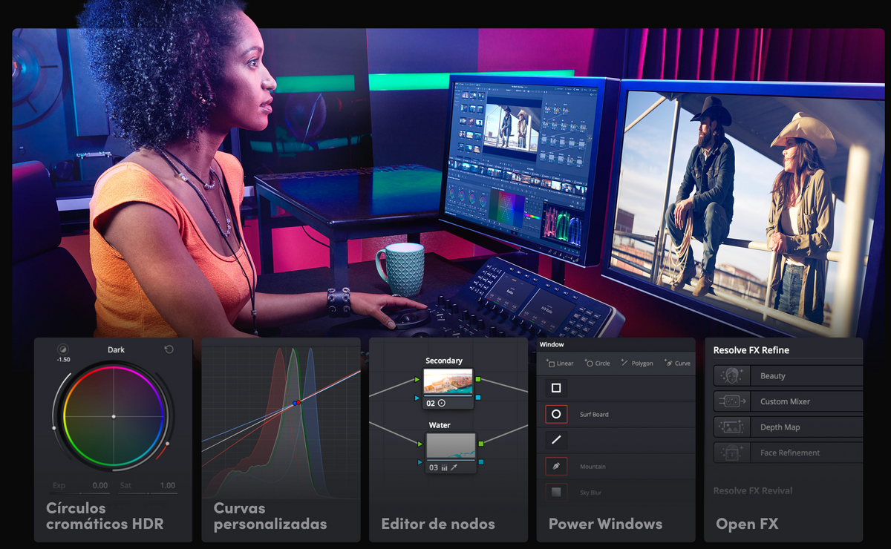Click the left arc slider handle of Dark wheel
The height and width of the screenshot is (549, 891).
click(x=54, y=427)
